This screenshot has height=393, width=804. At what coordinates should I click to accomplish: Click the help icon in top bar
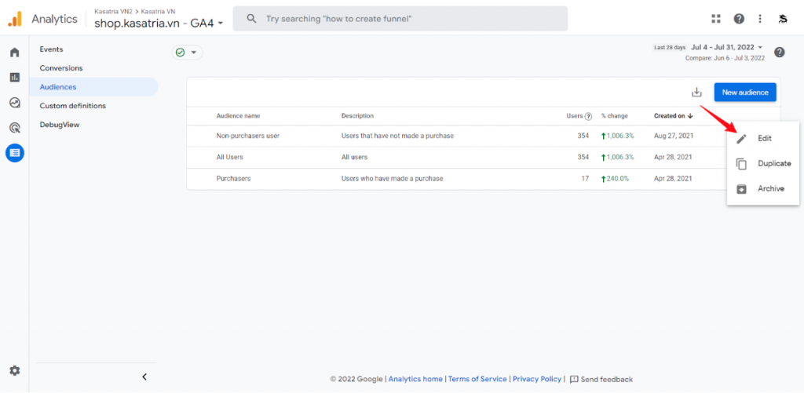[x=739, y=19]
